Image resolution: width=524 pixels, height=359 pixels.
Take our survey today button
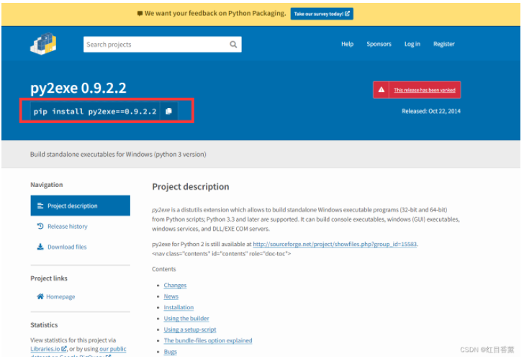click(x=322, y=14)
